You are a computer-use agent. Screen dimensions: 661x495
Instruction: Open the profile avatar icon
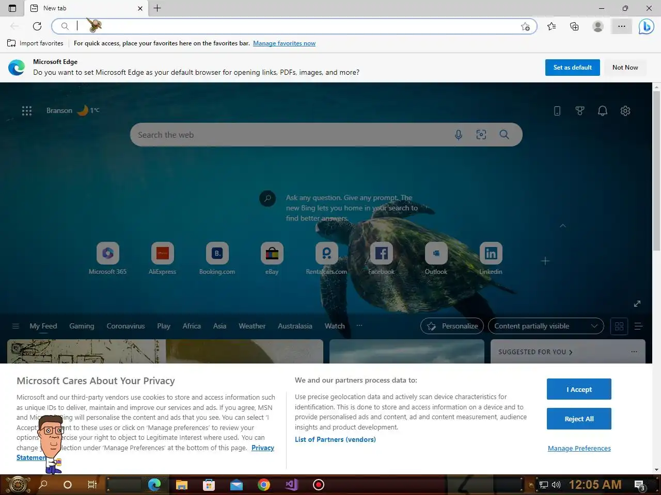[598, 26]
